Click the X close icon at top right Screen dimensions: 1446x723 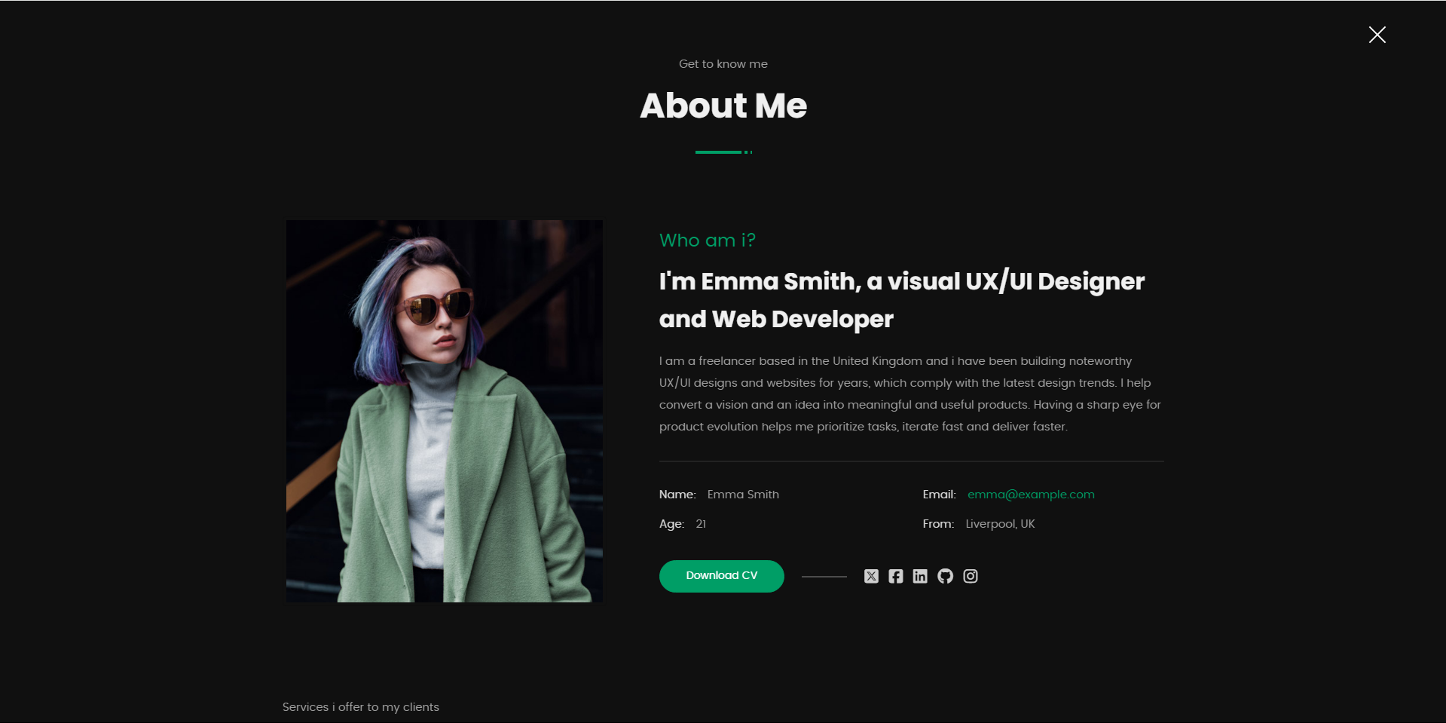[x=1377, y=35]
